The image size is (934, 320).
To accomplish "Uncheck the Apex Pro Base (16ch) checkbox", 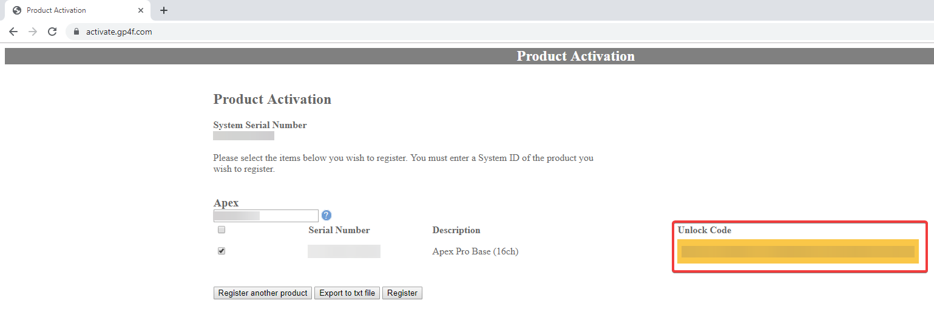I will (222, 251).
